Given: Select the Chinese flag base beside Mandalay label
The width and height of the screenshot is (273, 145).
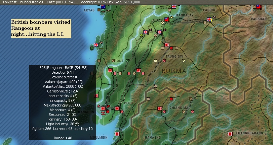Looking at the screenshot, I should [167, 19].
